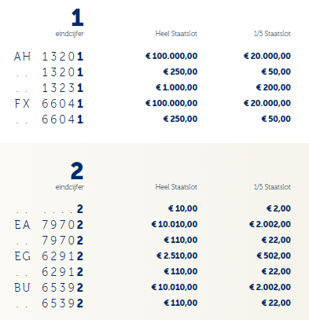Select lot number EA 79702
Viewport: 309px width, 320px height.
49,225
